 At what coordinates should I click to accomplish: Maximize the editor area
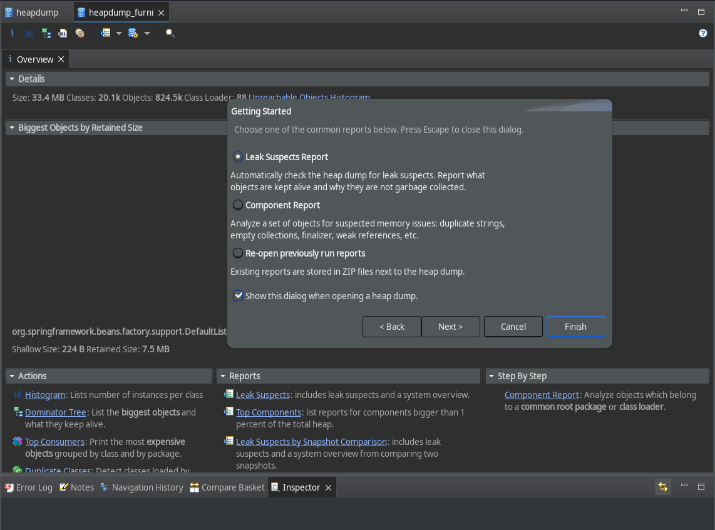[x=701, y=12]
